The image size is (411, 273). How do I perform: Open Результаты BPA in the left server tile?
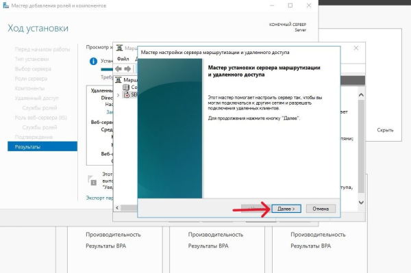pyautogui.click(x=106, y=246)
